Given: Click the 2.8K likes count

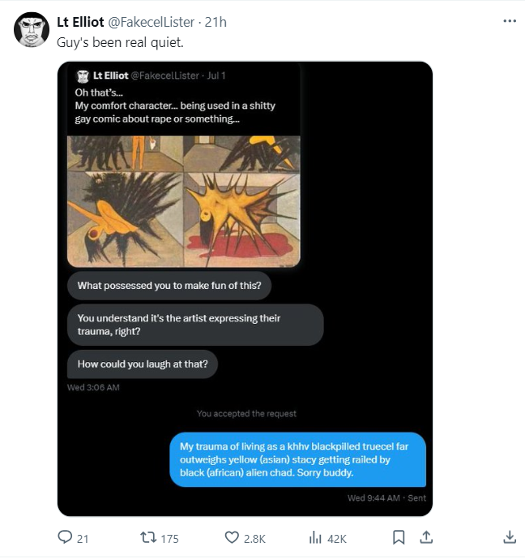Looking at the screenshot, I should (255, 538).
